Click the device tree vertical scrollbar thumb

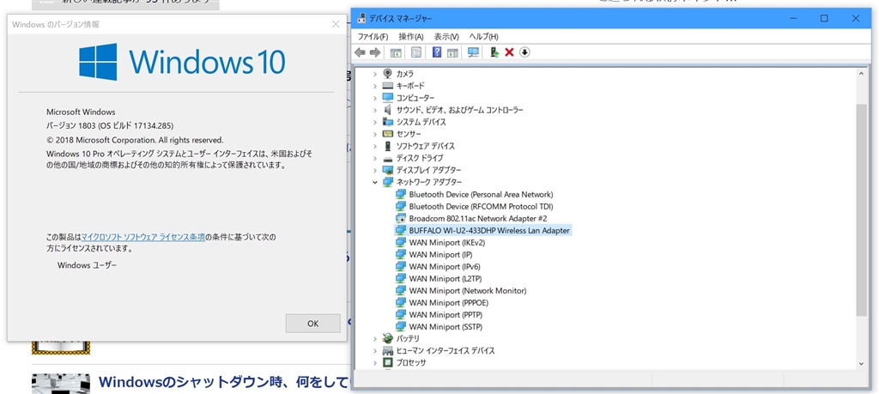coord(862,209)
